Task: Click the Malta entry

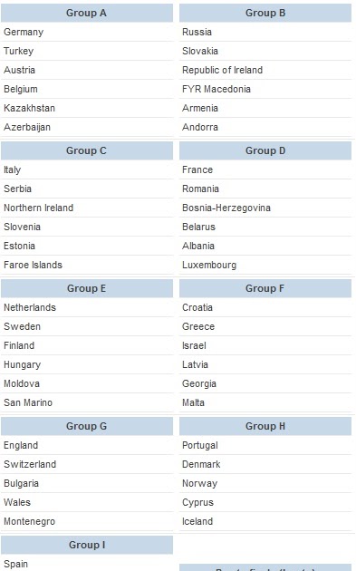Action: (193, 402)
